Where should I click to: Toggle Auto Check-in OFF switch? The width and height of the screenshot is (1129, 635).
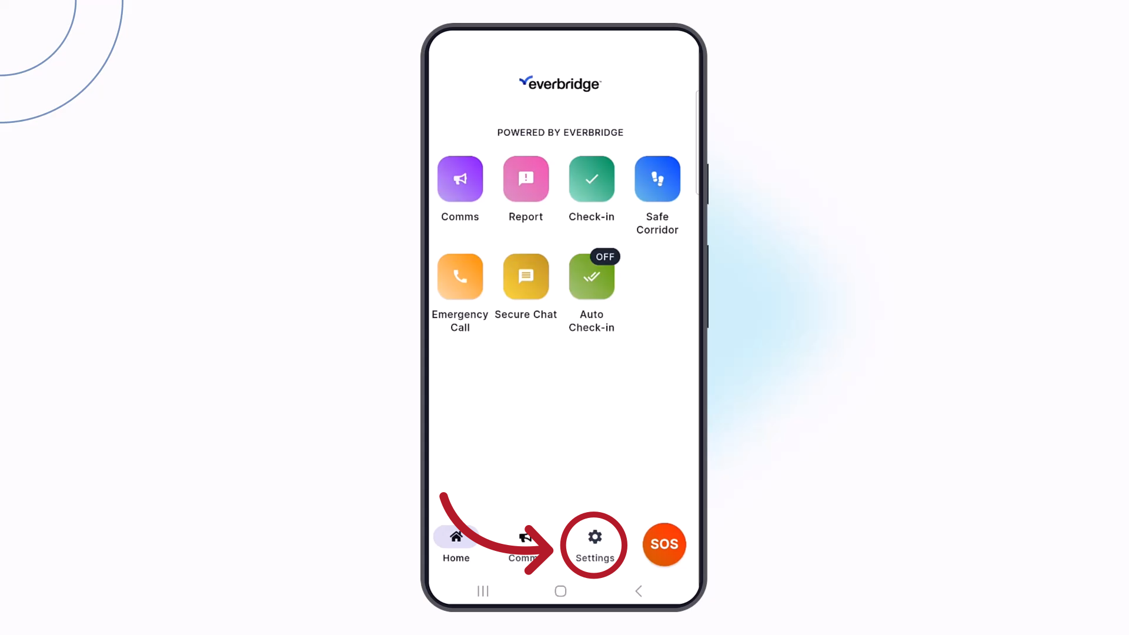coord(605,256)
